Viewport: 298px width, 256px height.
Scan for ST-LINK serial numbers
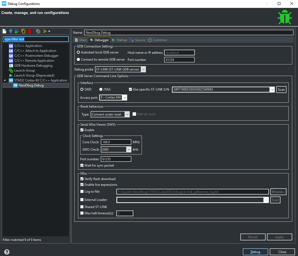(281, 90)
